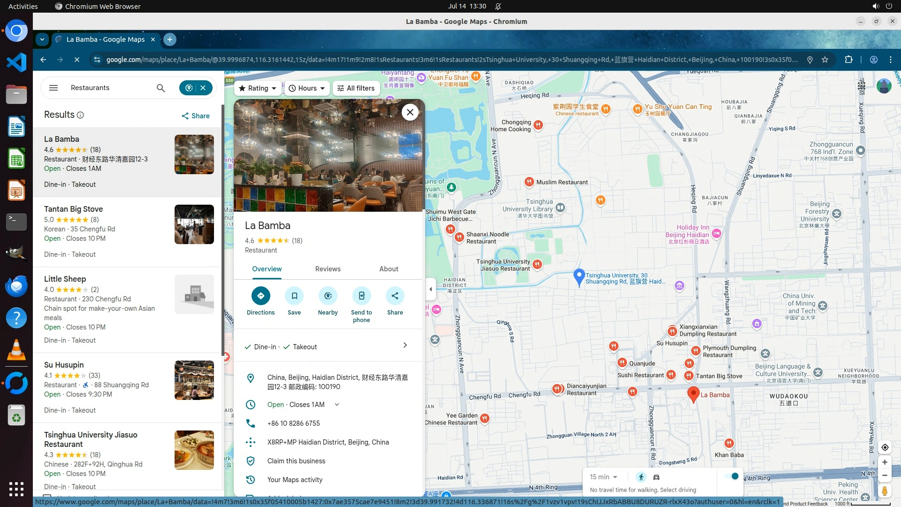This screenshot has width=901, height=507.
Task: Toggle the travel time switch
Action: coord(732,476)
